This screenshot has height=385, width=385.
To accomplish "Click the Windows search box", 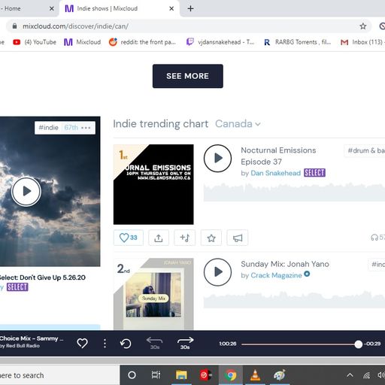I will point(59,375).
